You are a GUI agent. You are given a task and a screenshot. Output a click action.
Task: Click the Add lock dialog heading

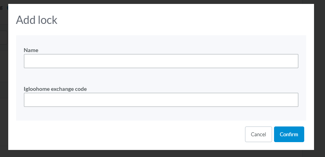36,20
